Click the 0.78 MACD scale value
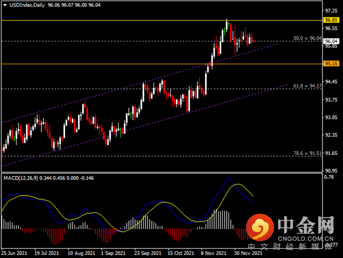Image resolution: width=343 pixels, height=258 pixels. (x=329, y=177)
